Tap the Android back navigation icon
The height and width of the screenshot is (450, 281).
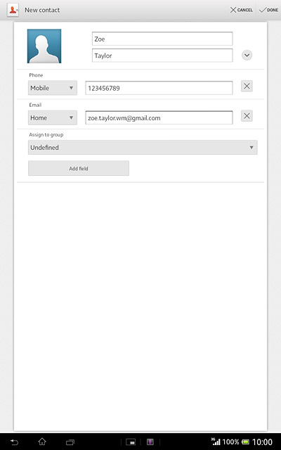coord(14,442)
